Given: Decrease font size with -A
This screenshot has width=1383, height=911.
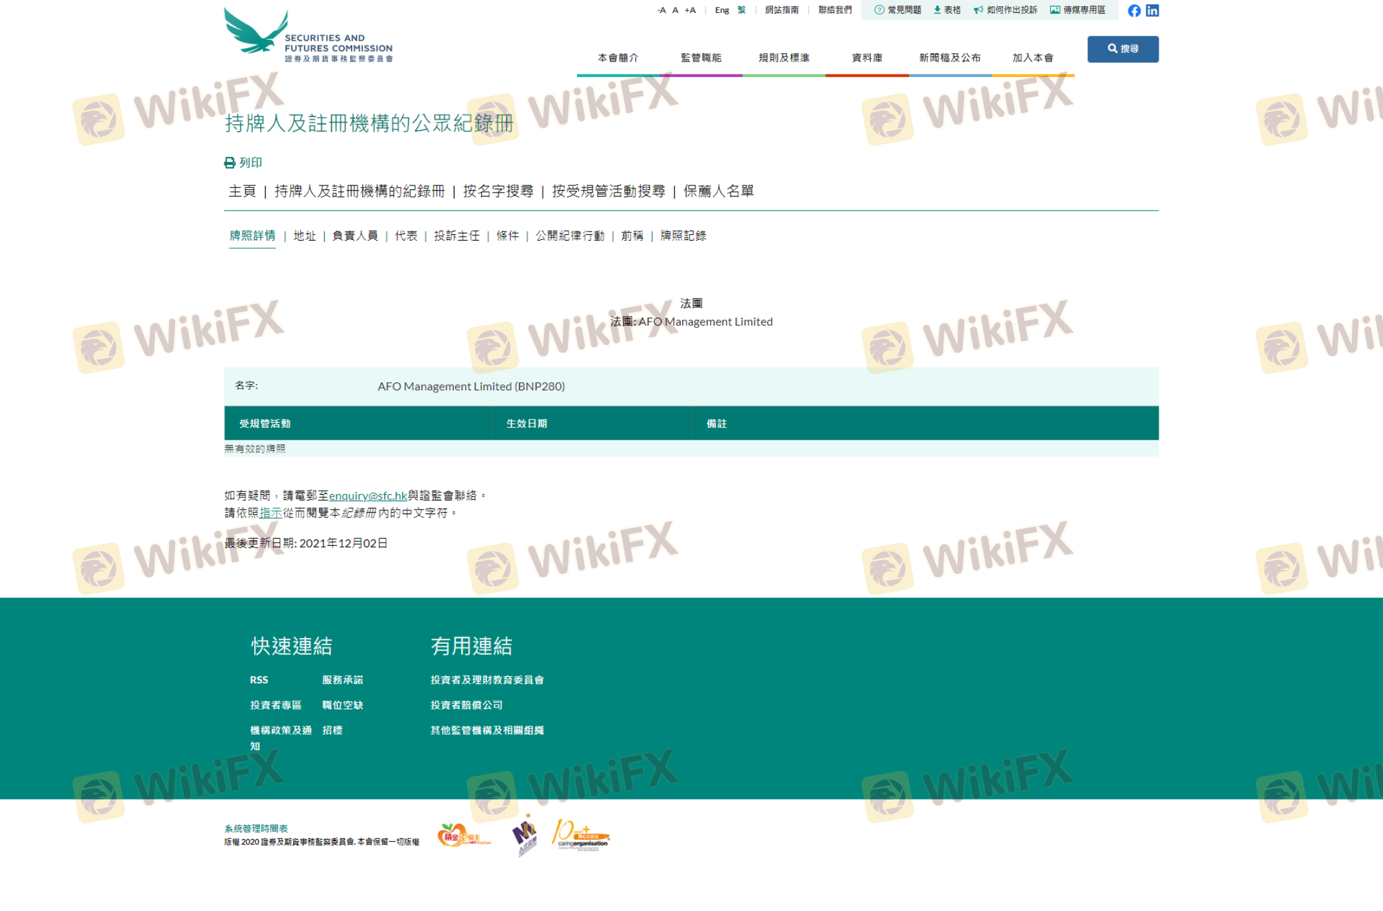Looking at the screenshot, I should [661, 10].
